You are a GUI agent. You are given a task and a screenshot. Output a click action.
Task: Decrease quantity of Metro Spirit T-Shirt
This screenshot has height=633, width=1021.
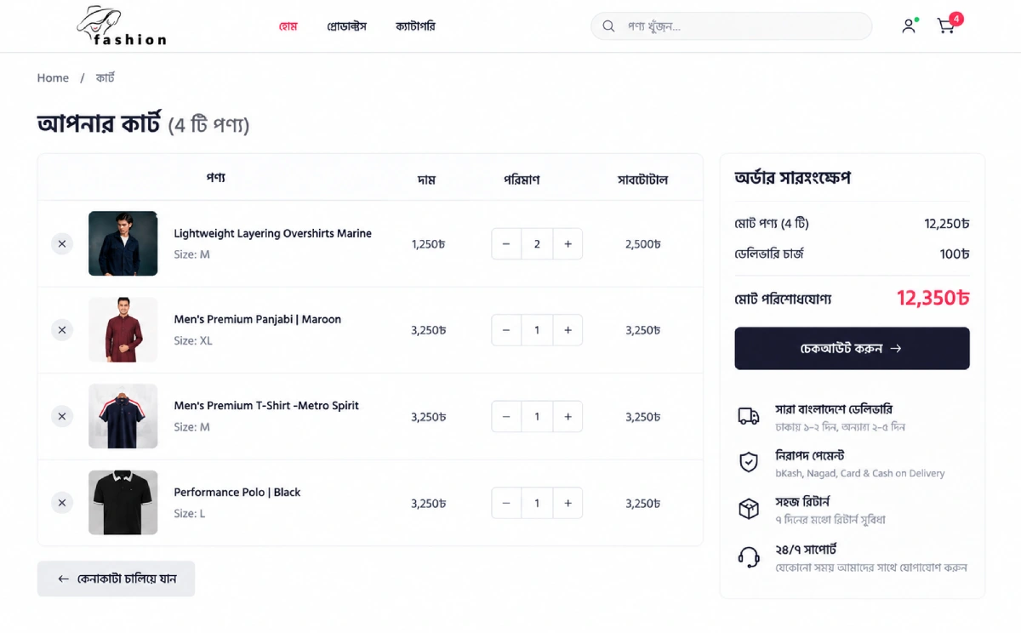(506, 417)
